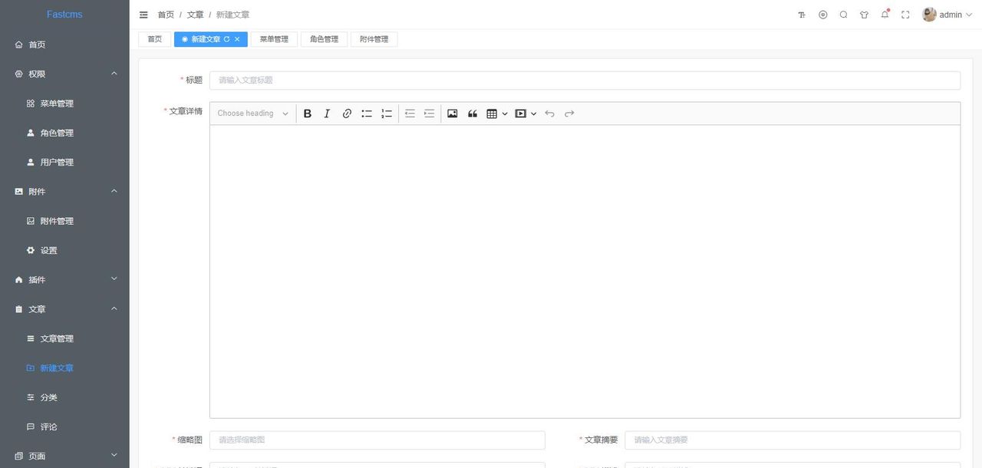Toggle fullscreen mode from the header
The width and height of the screenshot is (982, 468).
coord(905,14)
